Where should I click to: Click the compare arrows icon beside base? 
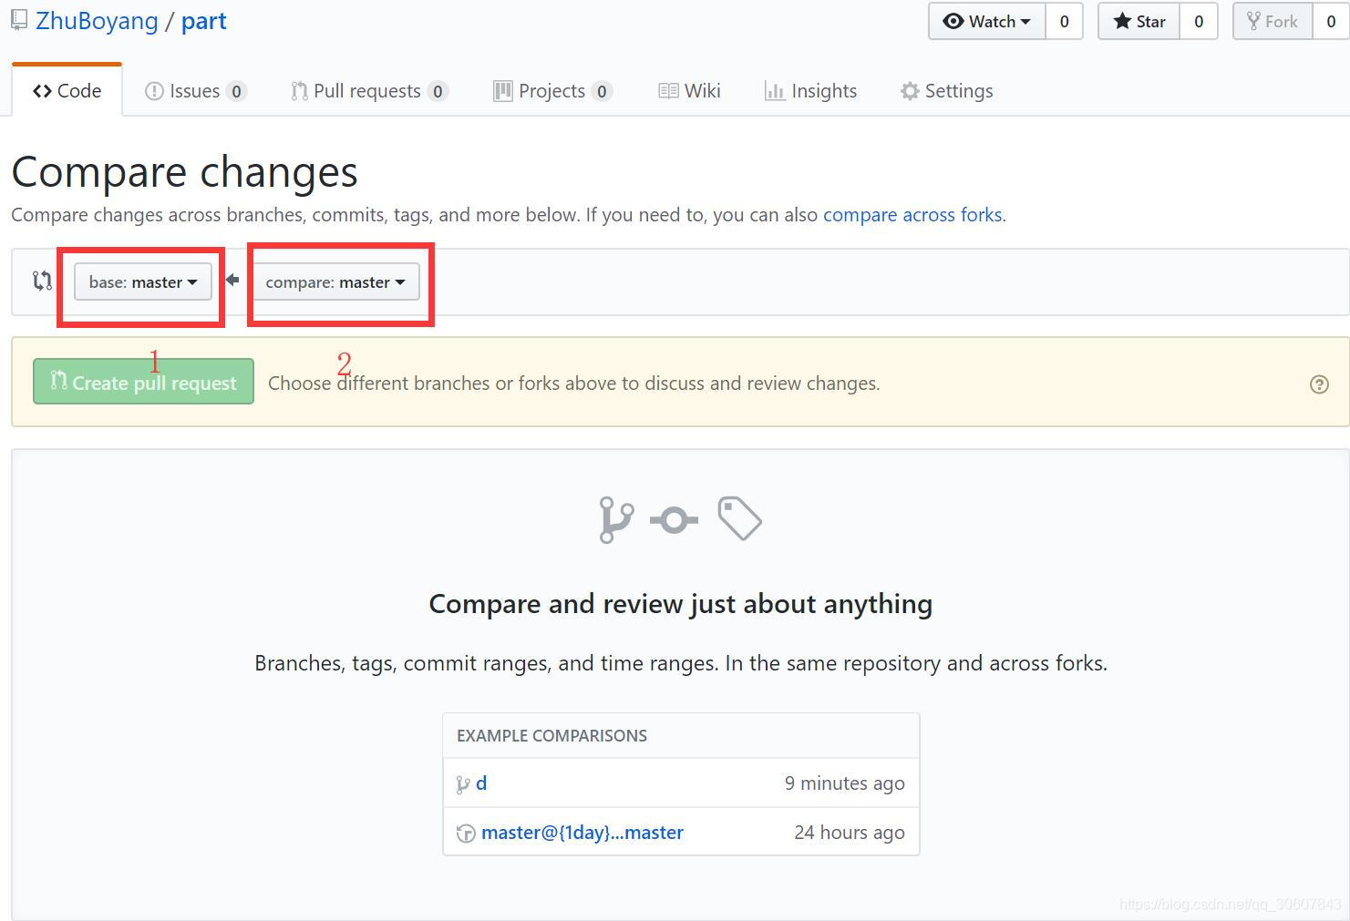point(42,281)
